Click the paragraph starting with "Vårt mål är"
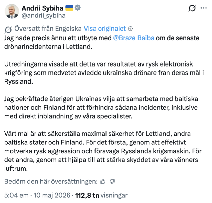The image size is (212, 203). pyautogui.click(x=103, y=151)
